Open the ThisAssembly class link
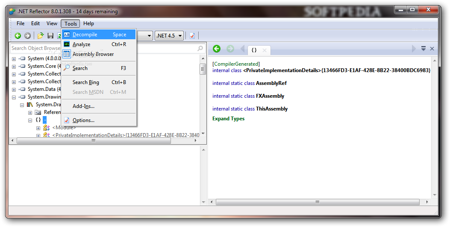 pyautogui.click(x=272, y=109)
